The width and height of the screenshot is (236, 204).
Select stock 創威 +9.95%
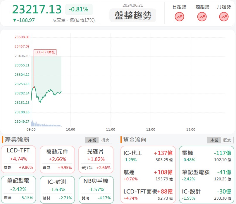57,168
